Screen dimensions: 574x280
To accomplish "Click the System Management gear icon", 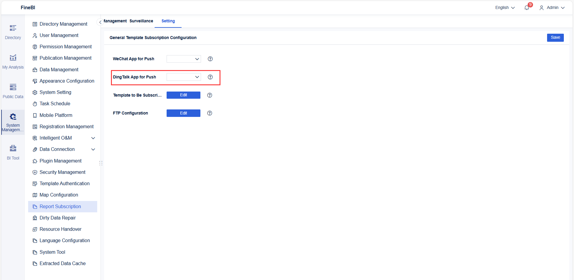I will pos(13,117).
